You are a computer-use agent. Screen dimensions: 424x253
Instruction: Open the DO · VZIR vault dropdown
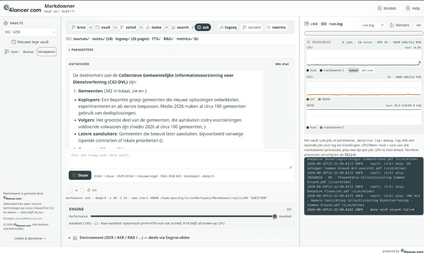click(x=30, y=32)
